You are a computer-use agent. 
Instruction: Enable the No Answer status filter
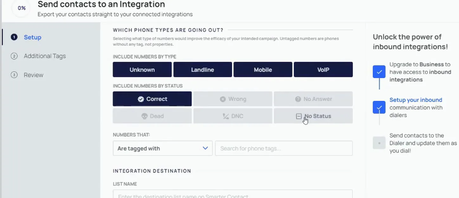coord(313,99)
